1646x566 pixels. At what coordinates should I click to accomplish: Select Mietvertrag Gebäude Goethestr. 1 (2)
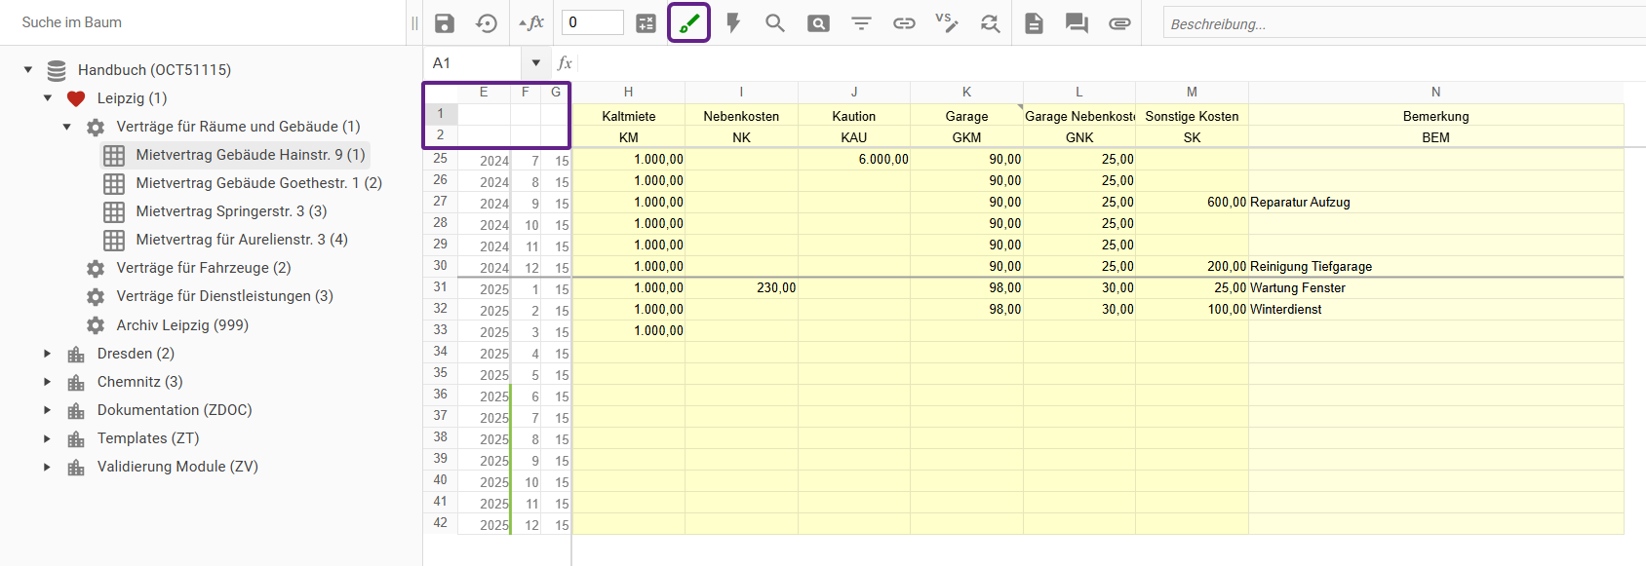tap(258, 183)
